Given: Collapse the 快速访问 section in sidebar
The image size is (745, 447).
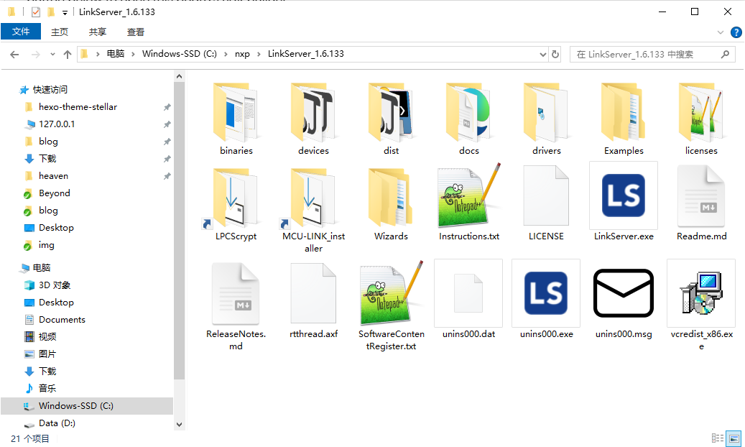Looking at the screenshot, I should [x=12, y=90].
